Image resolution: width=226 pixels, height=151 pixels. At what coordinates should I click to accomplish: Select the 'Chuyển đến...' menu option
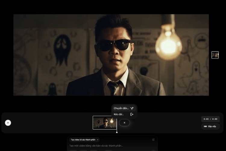coord(124,108)
